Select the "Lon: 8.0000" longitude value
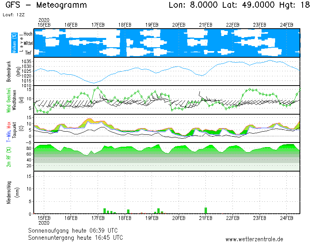310x242 pixels. tap(193, 5)
